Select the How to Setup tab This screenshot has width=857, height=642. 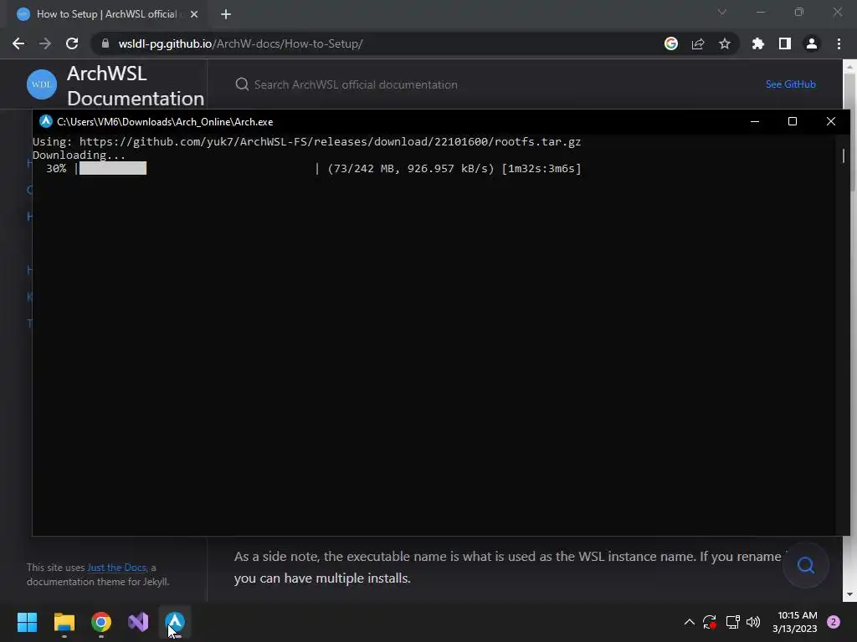point(106,14)
